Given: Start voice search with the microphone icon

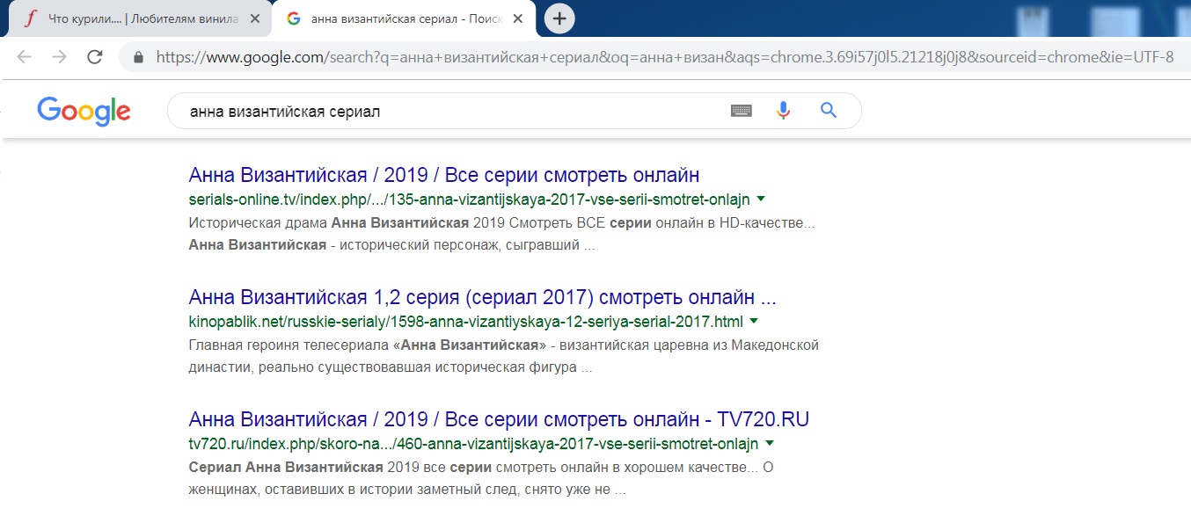Looking at the screenshot, I should [x=783, y=111].
